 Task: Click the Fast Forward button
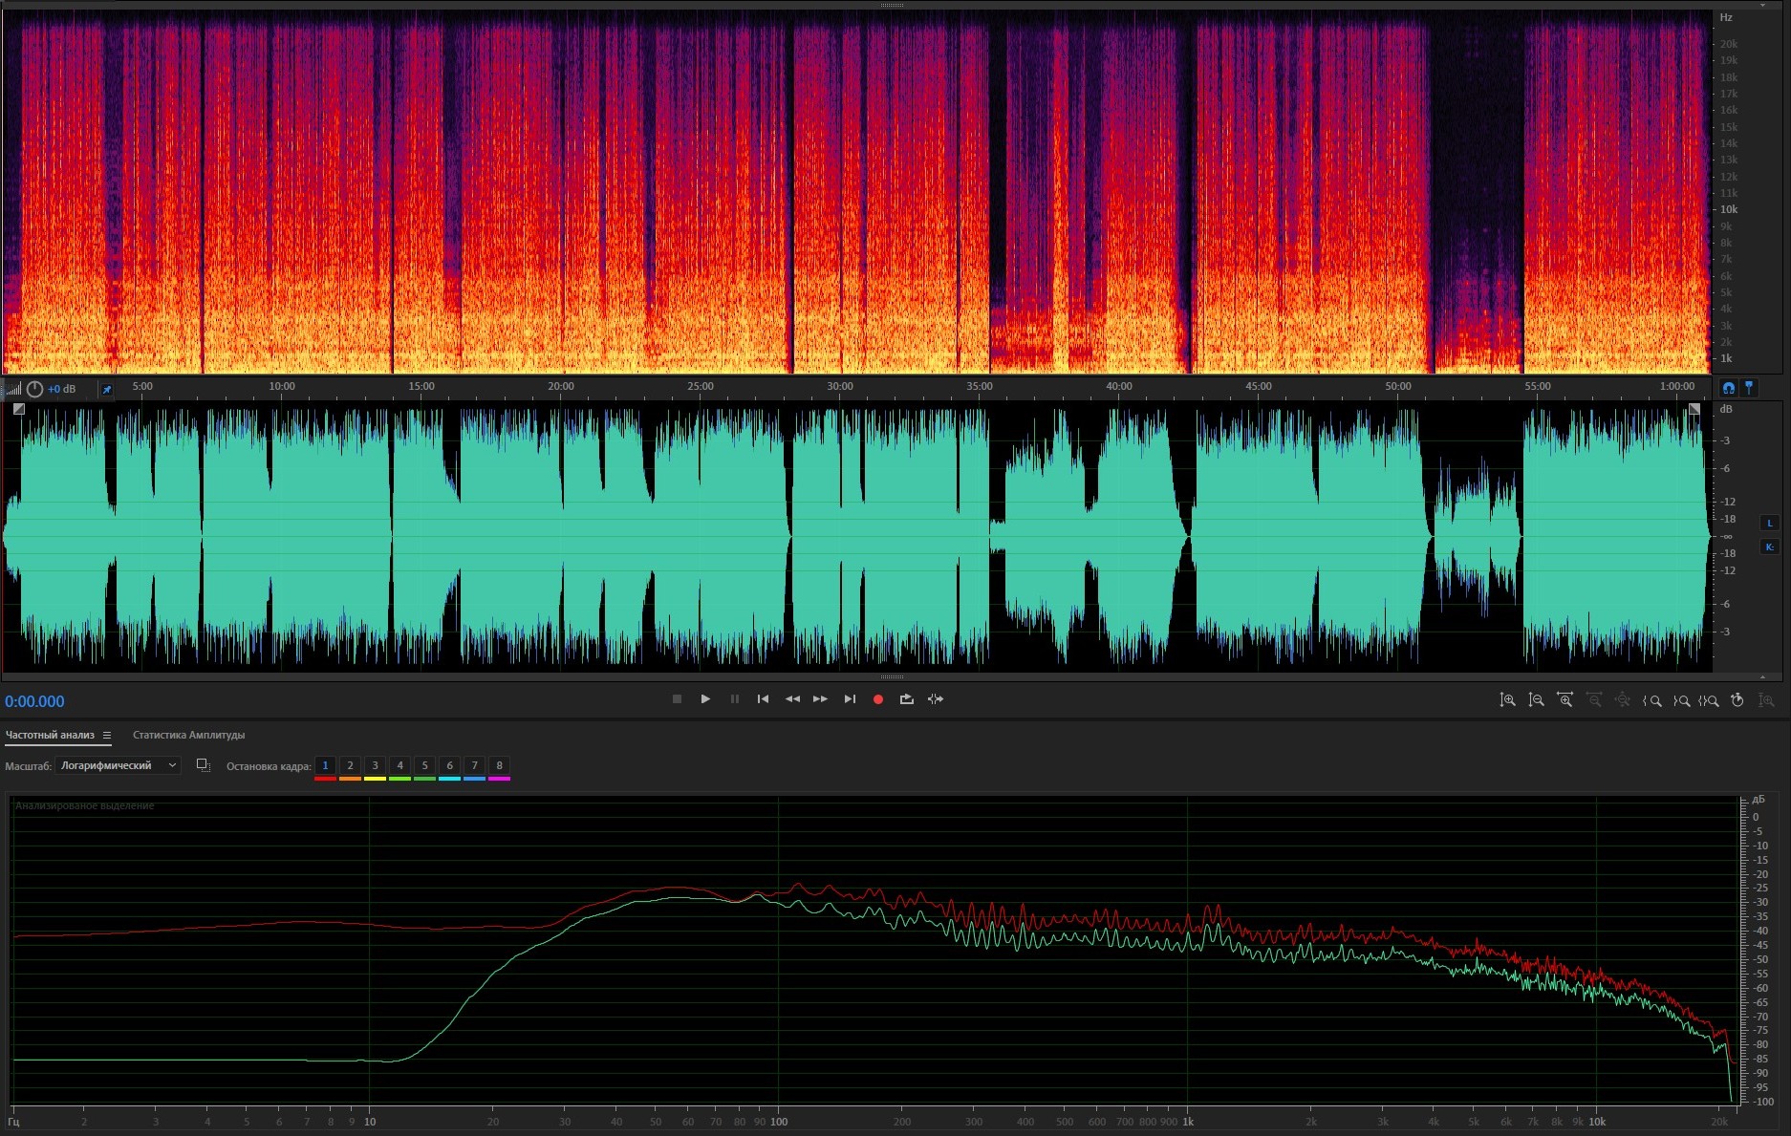point(820,699)
